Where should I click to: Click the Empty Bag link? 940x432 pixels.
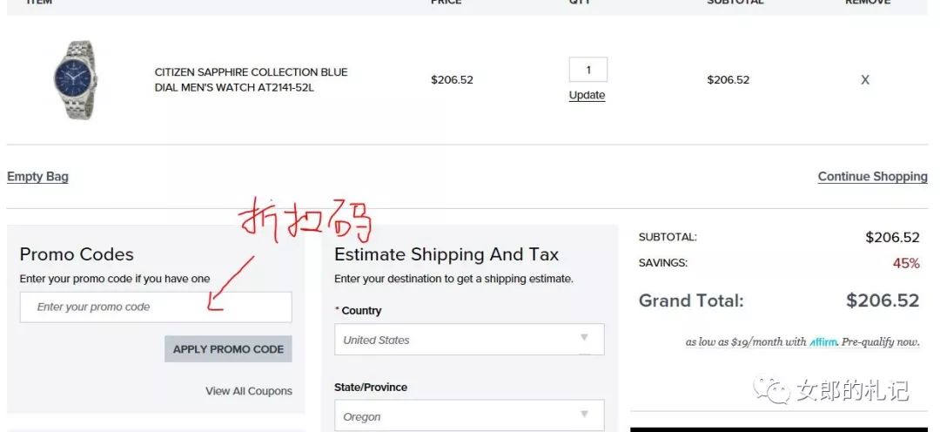tap(37, 177)
